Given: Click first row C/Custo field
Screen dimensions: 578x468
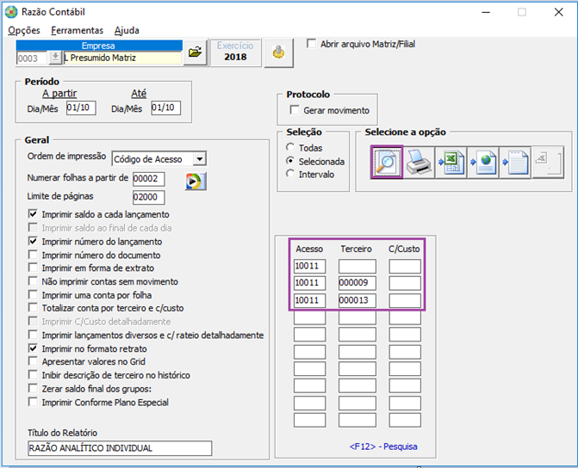Looking at the screenshot, I should coord(405,266).
